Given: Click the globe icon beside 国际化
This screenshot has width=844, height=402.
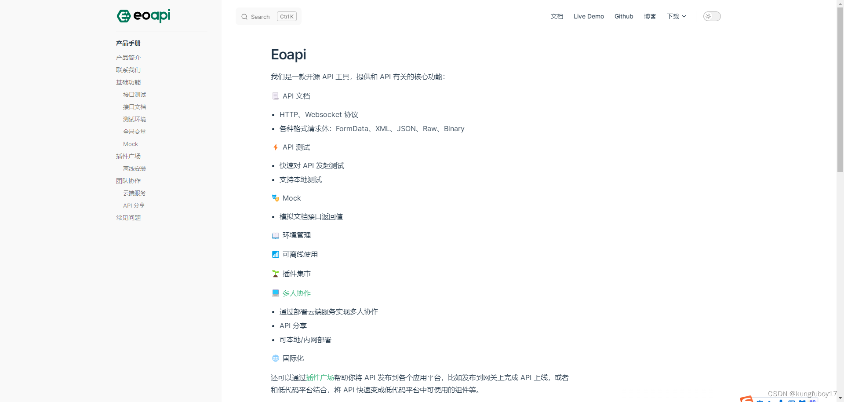Looking at the screenshot, I should tap(276, 358).
